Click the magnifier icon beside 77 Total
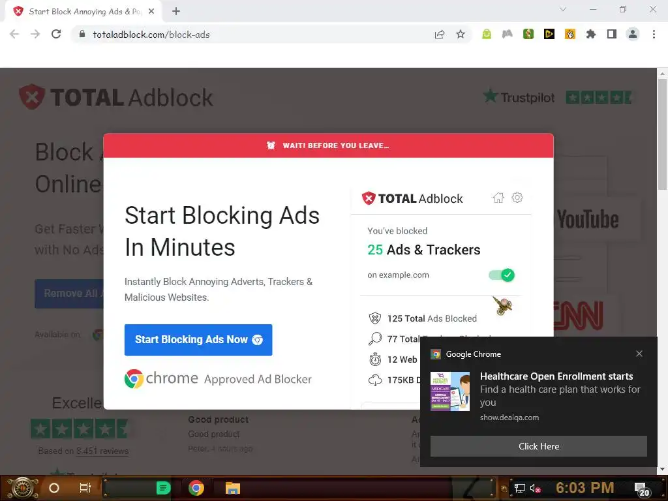This screenshot has width=668, height=501. coord(375,339)
